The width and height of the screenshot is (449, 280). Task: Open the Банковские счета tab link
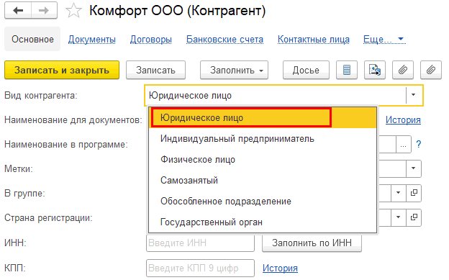(224, 40)
